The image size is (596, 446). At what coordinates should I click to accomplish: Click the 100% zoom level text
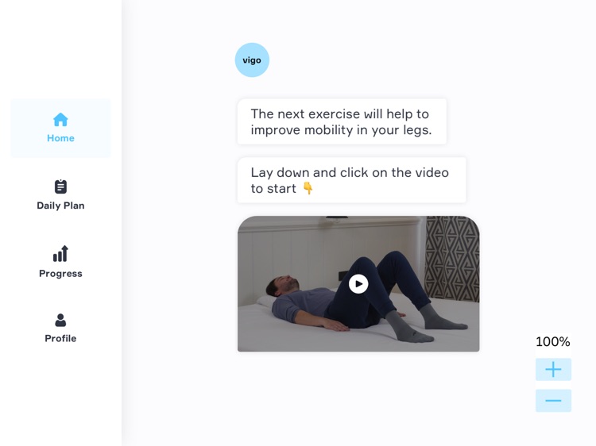pos(552,341)
